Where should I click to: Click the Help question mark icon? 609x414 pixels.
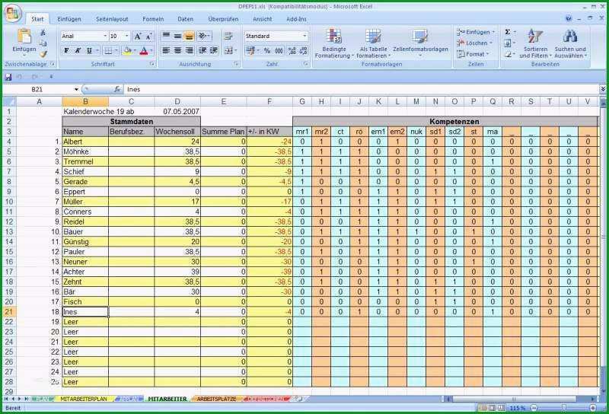tap(569, 18)
